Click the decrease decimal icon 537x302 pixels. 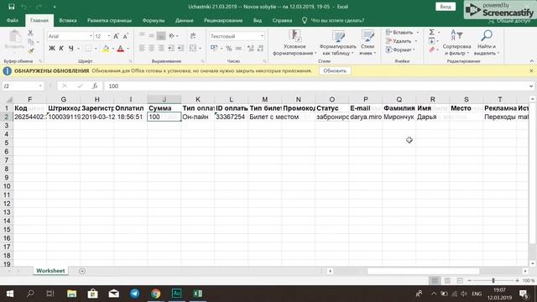261,49
